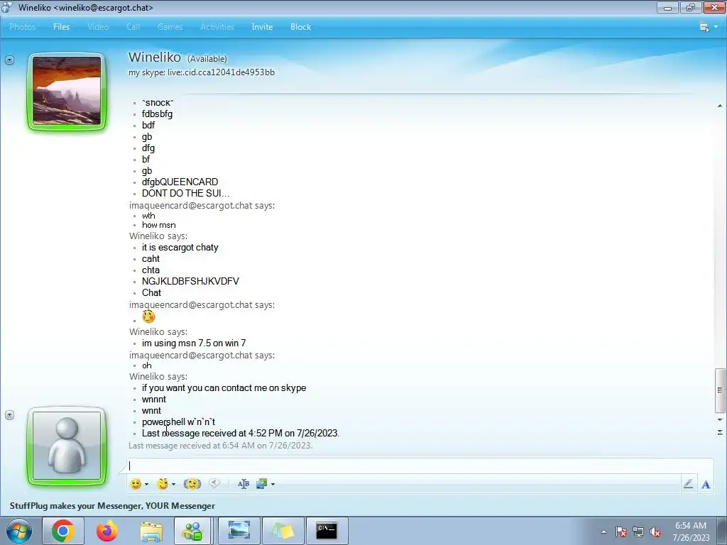The image size is (727, 545).
Task: Open the show menu icon at top right
Action: coord(704,27)
